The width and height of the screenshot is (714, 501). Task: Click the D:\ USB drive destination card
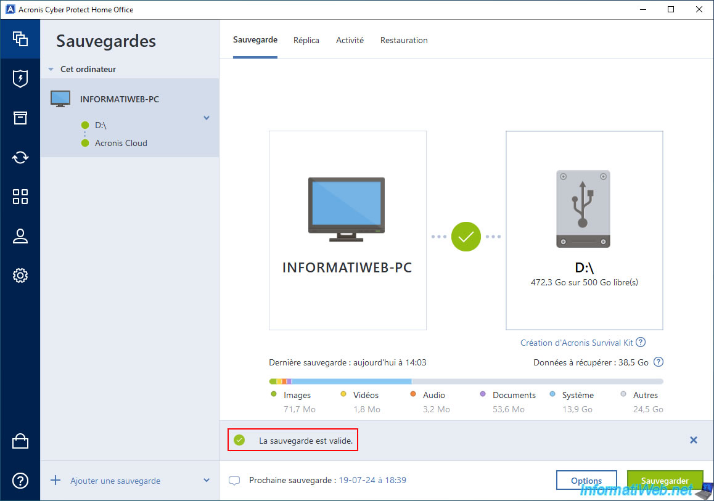tap(585, 230)
